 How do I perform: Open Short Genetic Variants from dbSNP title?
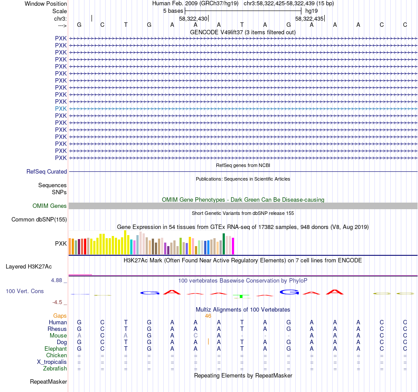point(243,213)
